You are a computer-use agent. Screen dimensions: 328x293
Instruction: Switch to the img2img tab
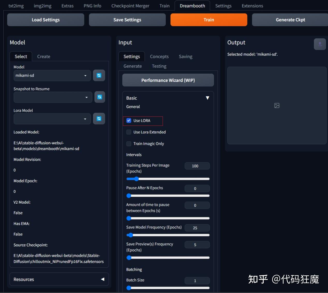tap(42, 6)
